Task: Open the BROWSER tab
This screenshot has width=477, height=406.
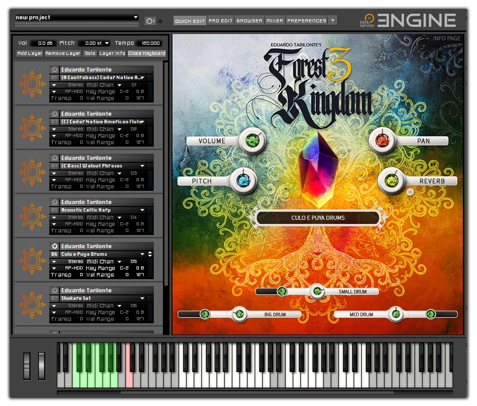Action: click(x=249, y=21)
